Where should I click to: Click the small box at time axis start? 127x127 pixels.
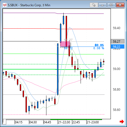[x=4, y=122]
